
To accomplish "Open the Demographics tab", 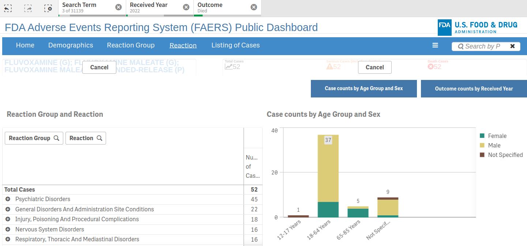I will pos(71,45).
